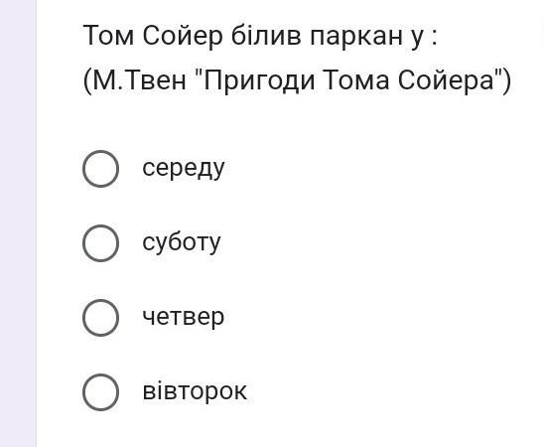Click the суботу answer label text
The image size is (544, 447).
182,242
